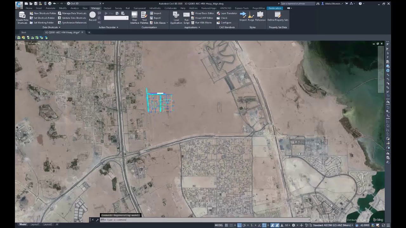Switch to Start file tab
406x228 pixels.
point(24,32)
